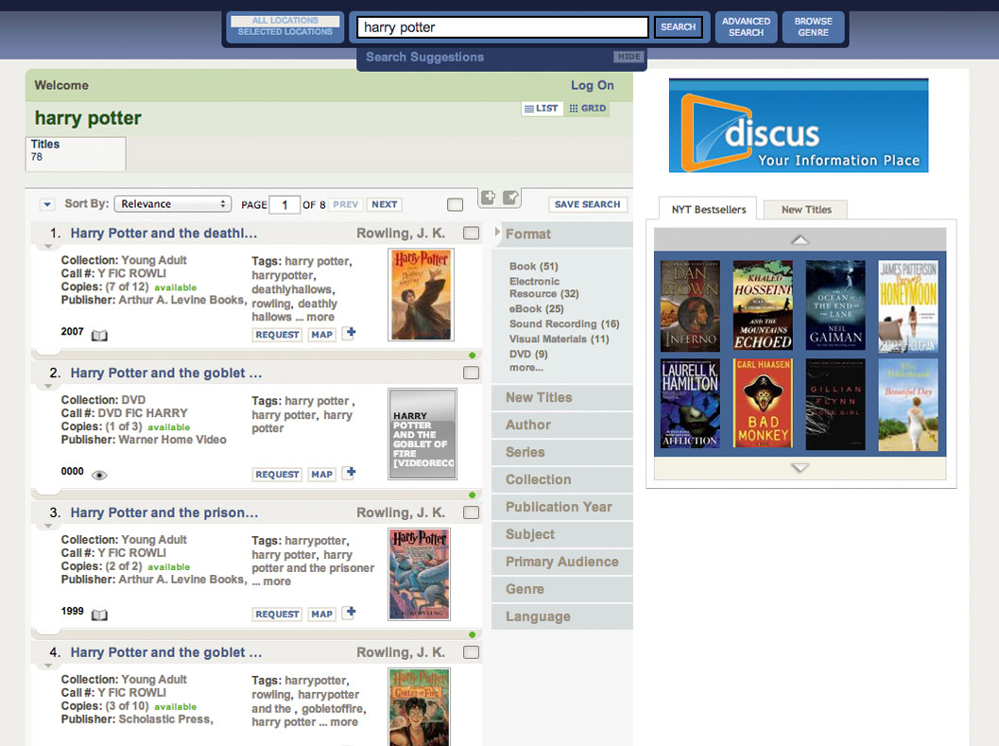The image size is (999, 746).
Task: Open the Sort By Relevance dropdown
Action: (x=173, y=204)
